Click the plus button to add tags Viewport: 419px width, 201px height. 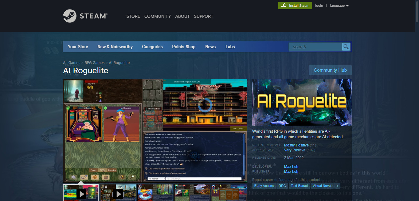coord(337,186)
